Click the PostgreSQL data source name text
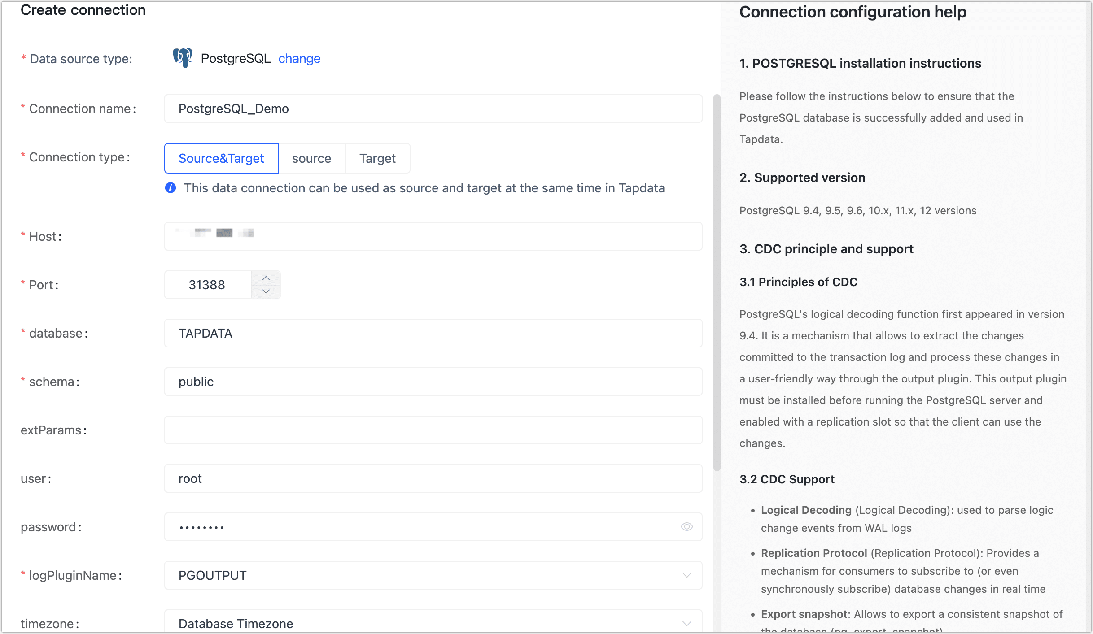This screenshot has width=1093, height=634. tap(236, 58)
